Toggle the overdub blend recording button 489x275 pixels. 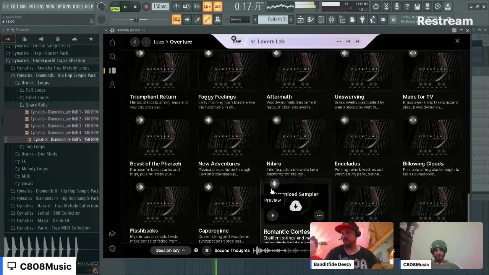tap(207, 6)
